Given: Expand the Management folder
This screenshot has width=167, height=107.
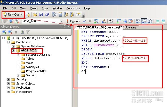Looking at the screenshot, I should point(8,92).
